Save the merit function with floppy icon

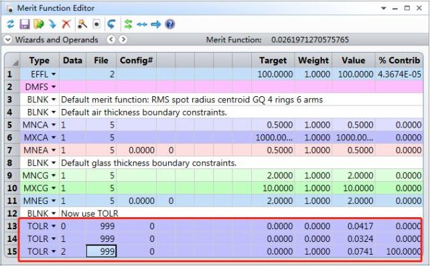click(x=25, y=24)
